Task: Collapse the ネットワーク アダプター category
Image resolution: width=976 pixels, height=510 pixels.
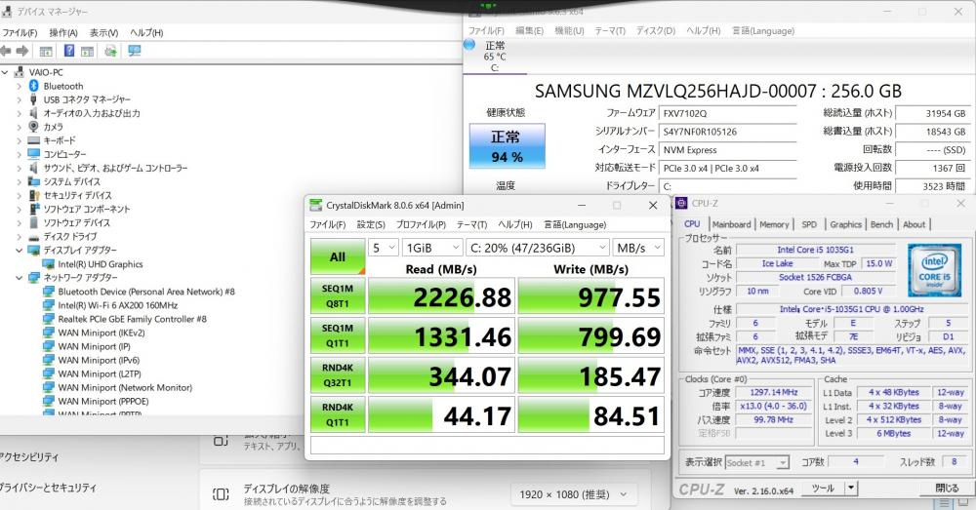Action: click(20, 277)
